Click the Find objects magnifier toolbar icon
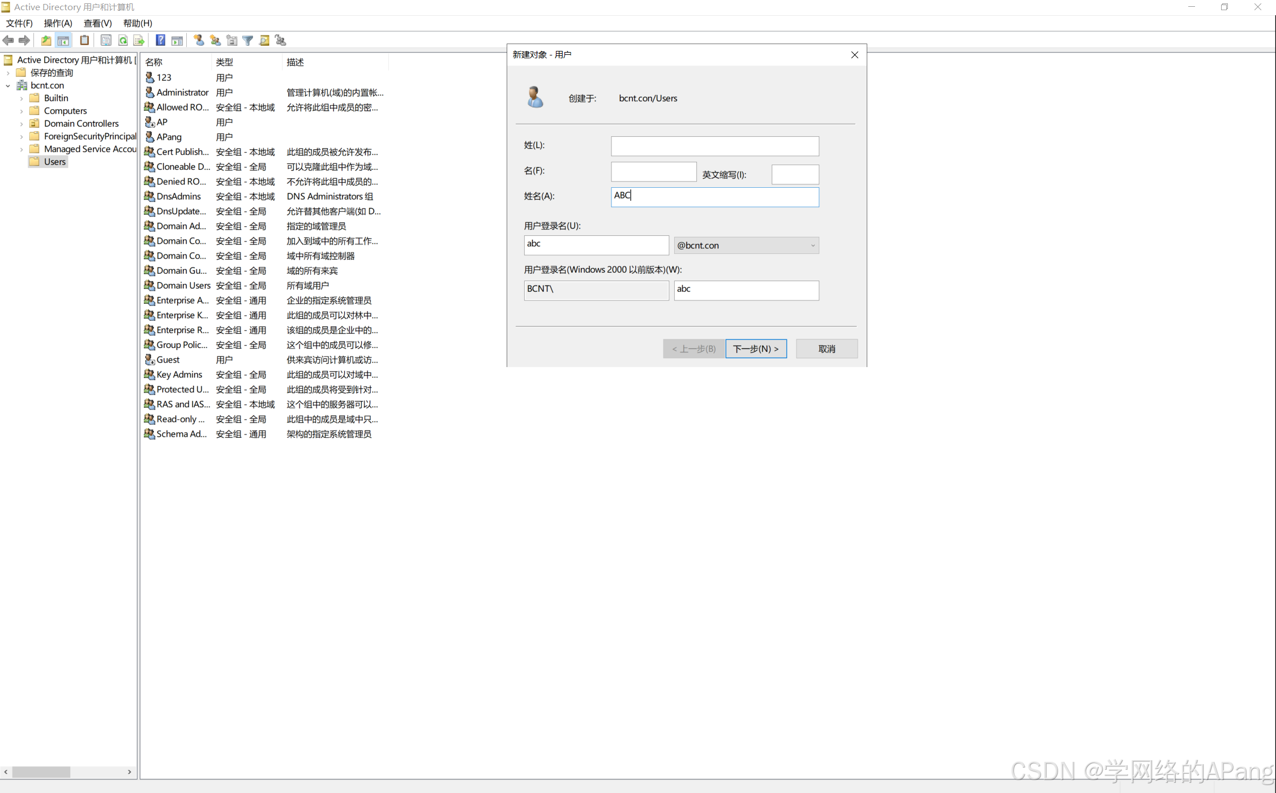Viewport: 1276px width, 793px height. pos(264,40)
